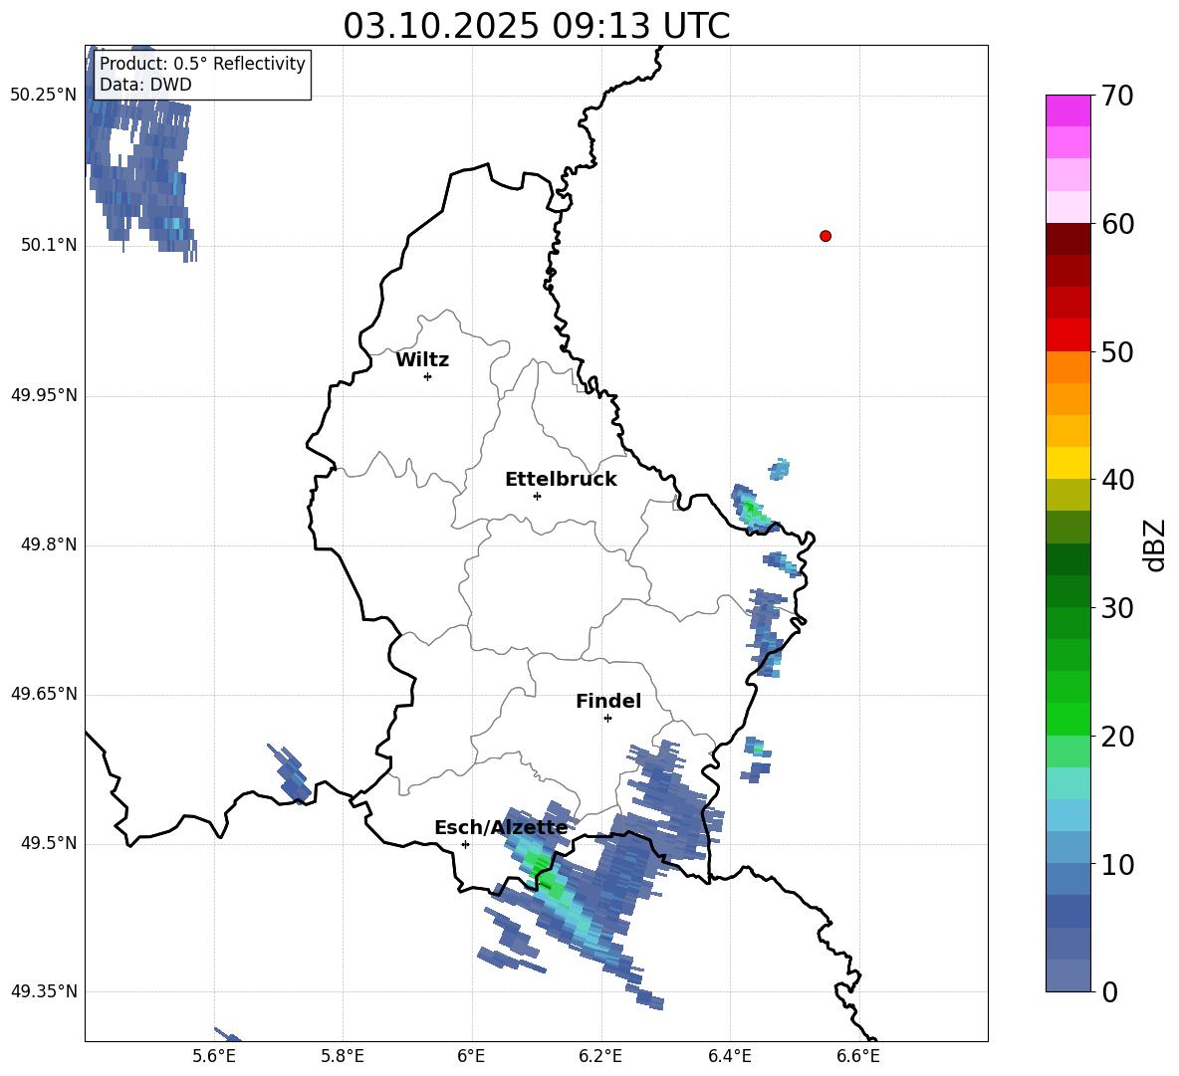Click the 49.65°N latitude label
Image resolution: width=1179 pixels, height=1076 pixels.
[x=44, y=694]
